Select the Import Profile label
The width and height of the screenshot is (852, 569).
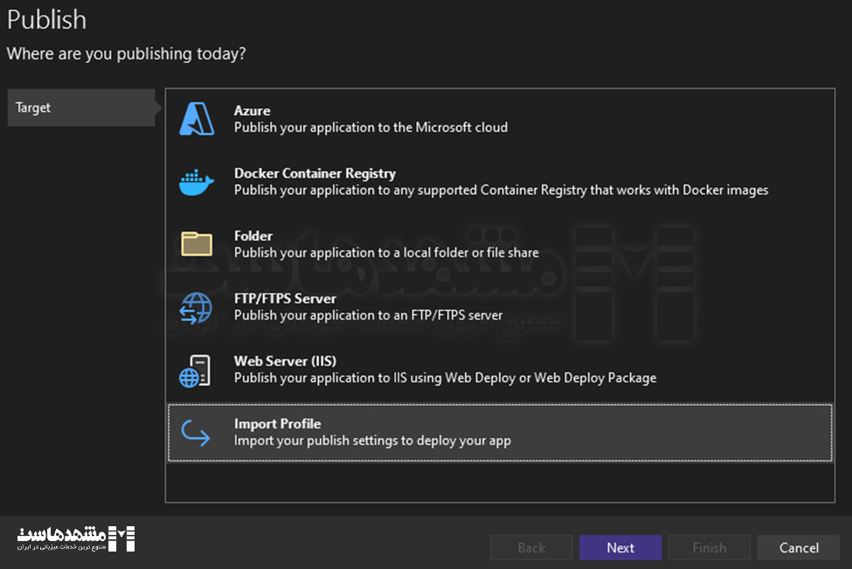[x=277, y=424]
